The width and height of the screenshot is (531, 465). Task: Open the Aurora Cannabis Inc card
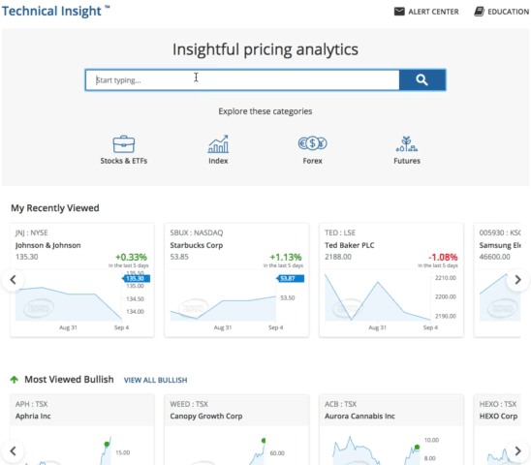(x=391, y=429)
